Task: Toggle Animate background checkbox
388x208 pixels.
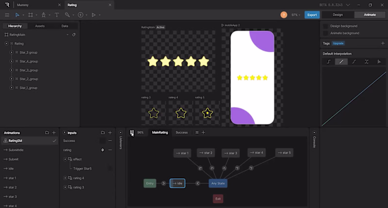Action: pos(325,33)
